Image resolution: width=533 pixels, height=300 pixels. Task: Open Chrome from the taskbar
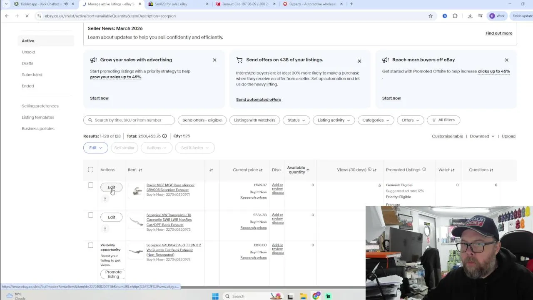(x=316, y=296)
